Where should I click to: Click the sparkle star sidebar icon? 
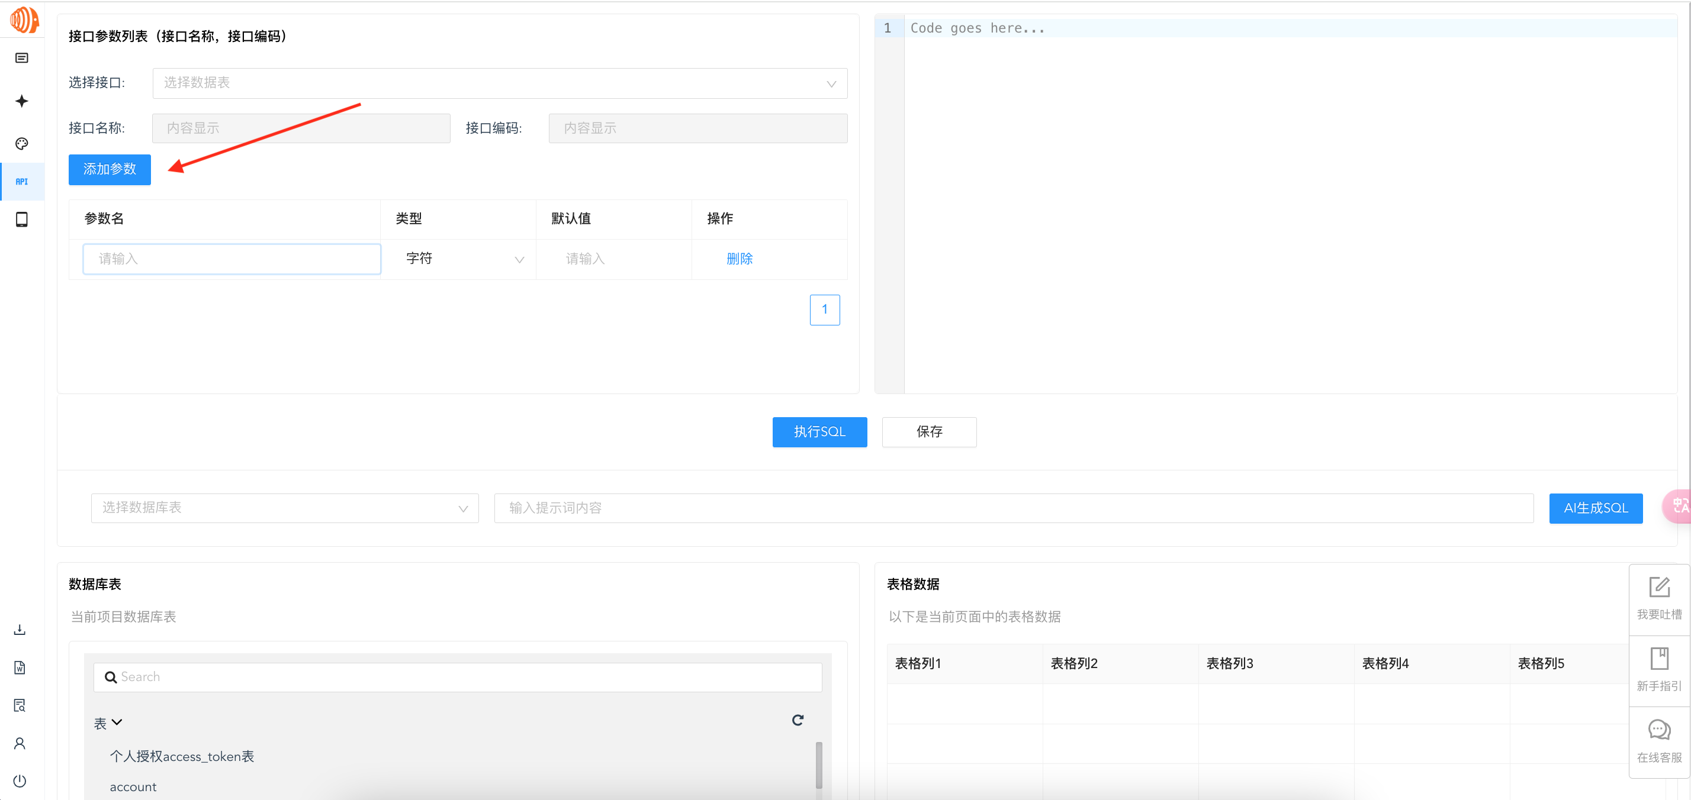pyautogui.click(x=22, y=101)
